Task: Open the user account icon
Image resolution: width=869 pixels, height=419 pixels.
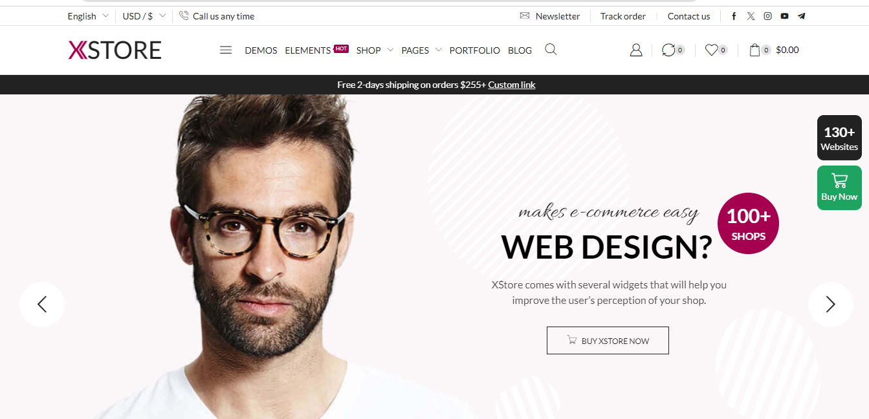Action: 636,50
